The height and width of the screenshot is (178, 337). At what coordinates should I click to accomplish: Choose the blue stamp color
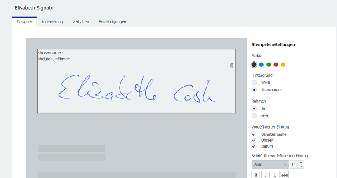click(x=262, y=64)
